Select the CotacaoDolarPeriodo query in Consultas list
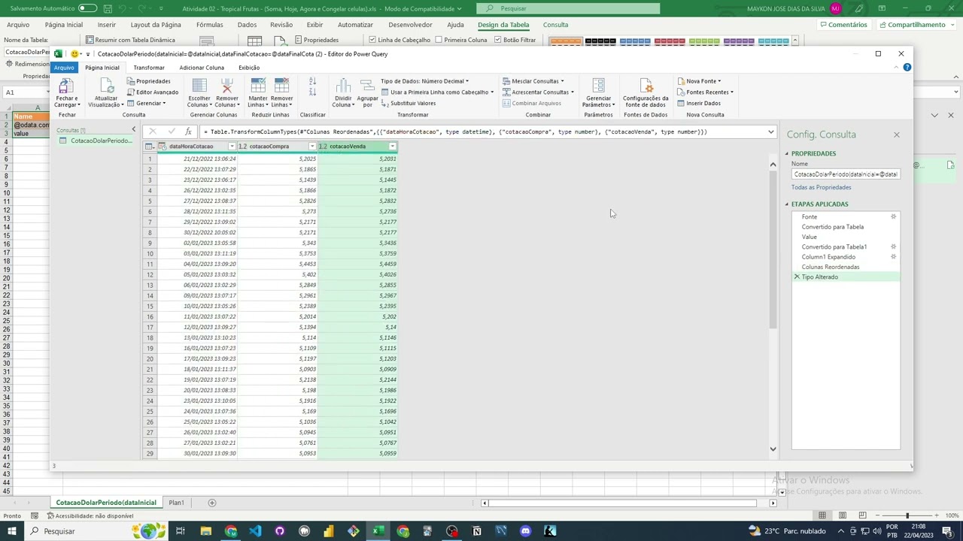963x541 pixels. 101,141
